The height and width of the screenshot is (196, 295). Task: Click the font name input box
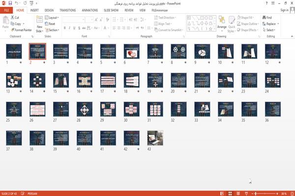(74, 20)
